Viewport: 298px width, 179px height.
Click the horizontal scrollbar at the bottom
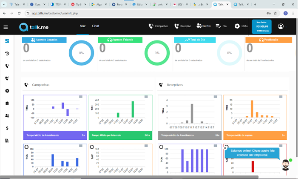(129, 177)
